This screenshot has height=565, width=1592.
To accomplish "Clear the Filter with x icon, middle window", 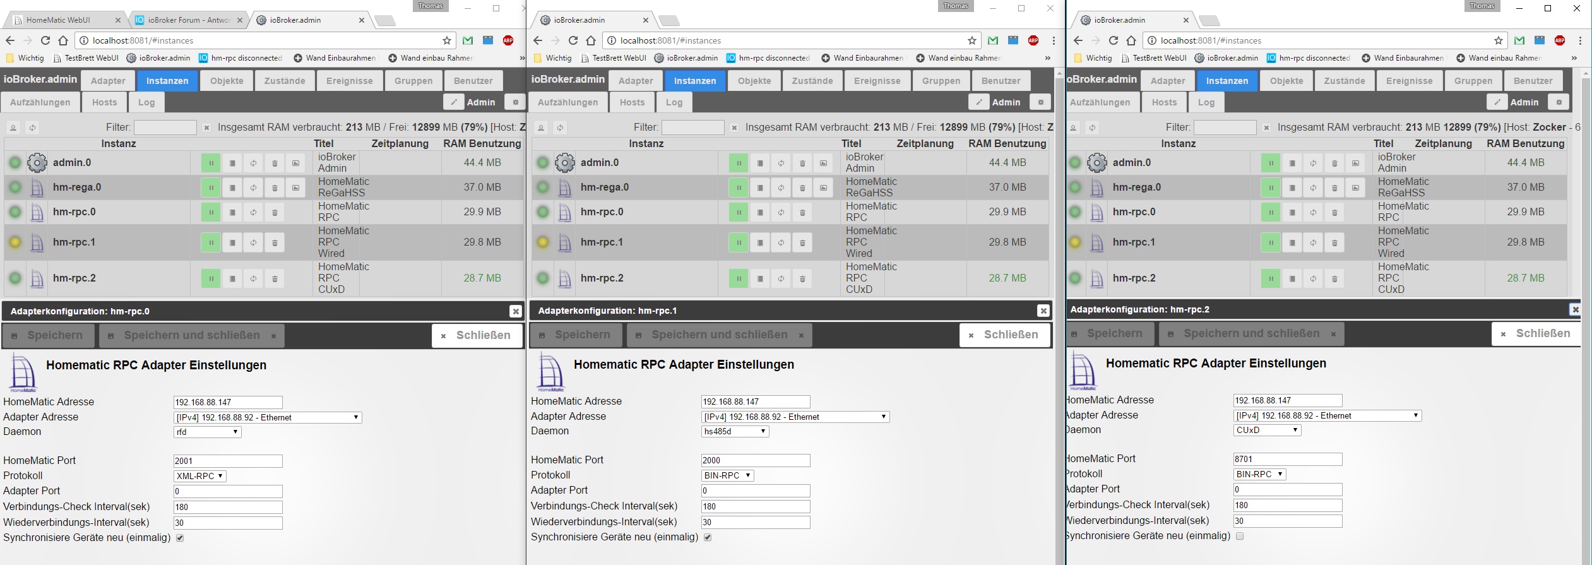I will point(734,128).
